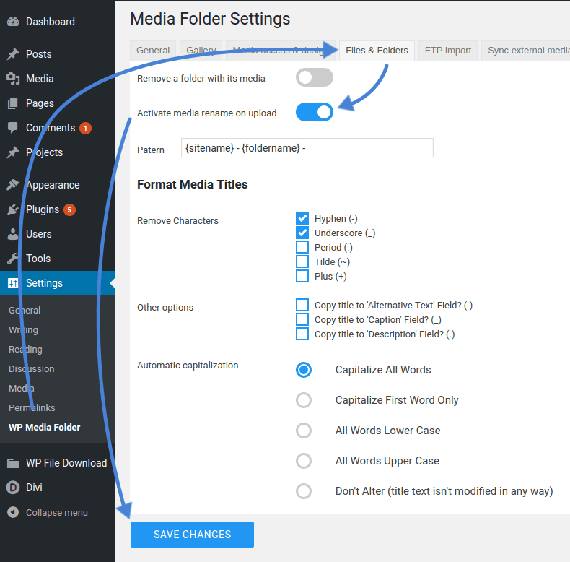
Task: Toggle 'Remove a folder with its media' switch
Action: point(314,78)
